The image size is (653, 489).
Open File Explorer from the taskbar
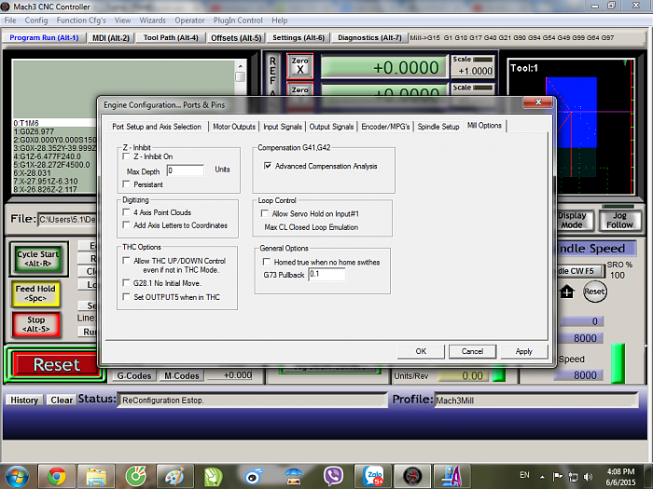(x=96, y=476)
